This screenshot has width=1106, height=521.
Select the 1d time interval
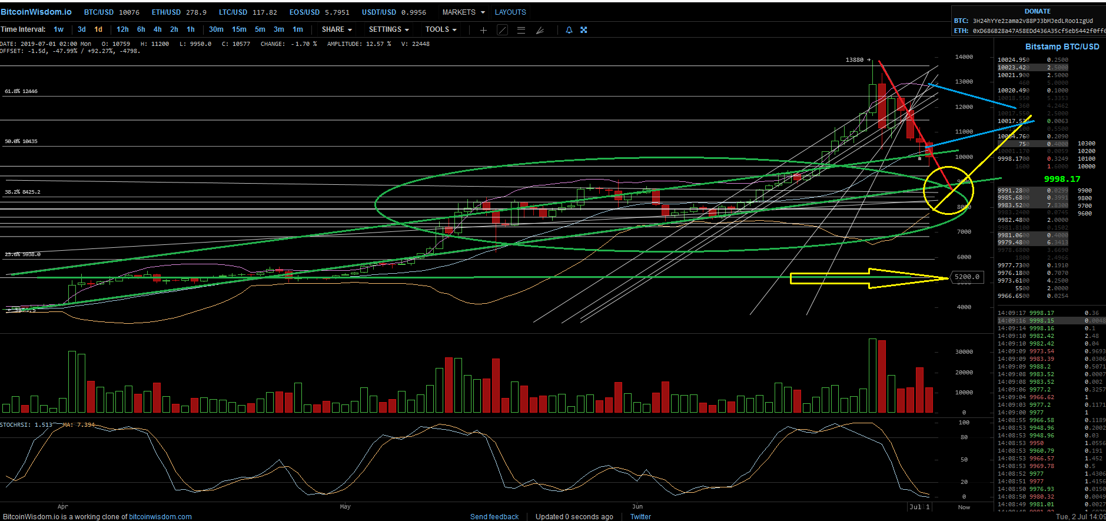(x=98, y=29)
